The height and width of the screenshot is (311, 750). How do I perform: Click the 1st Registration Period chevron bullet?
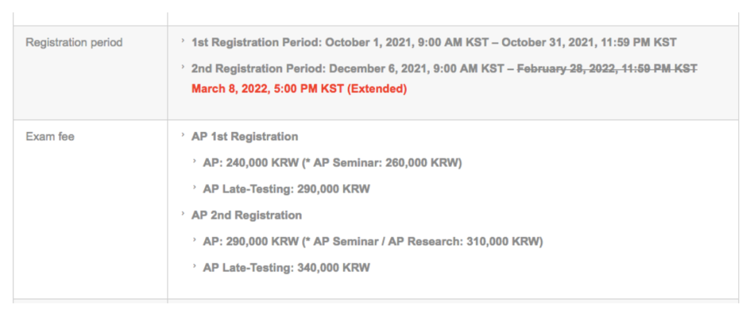(183, 41)
